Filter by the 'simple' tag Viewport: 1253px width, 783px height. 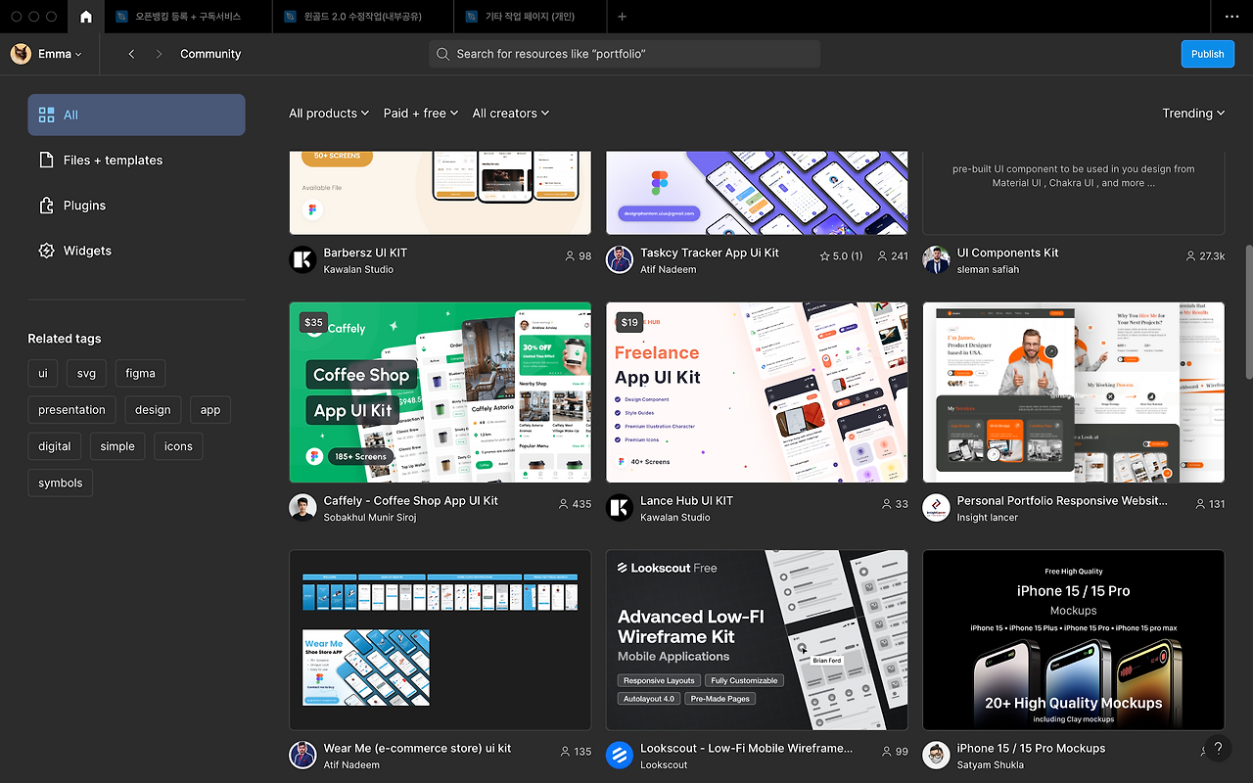(117, 446)
